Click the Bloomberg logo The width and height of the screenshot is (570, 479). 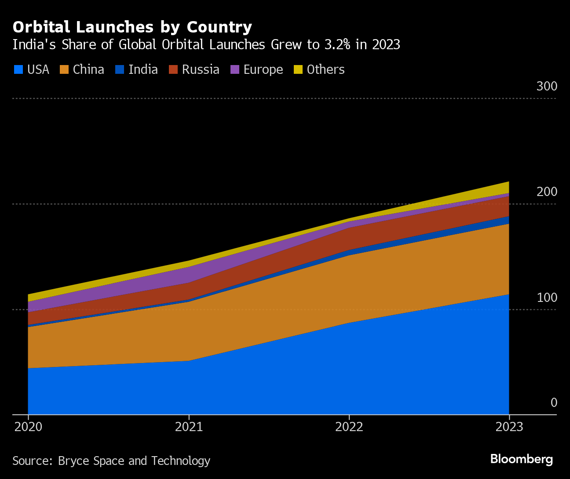tap(521, 459)
